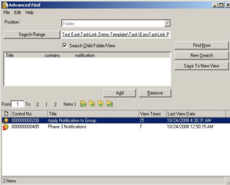This screenshot has height=185, width=230.
Task: Go to next page of results icon
Action: pos(101,104)
